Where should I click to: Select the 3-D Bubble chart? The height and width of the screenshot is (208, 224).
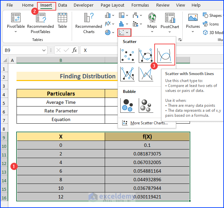(x=146, y=105)
